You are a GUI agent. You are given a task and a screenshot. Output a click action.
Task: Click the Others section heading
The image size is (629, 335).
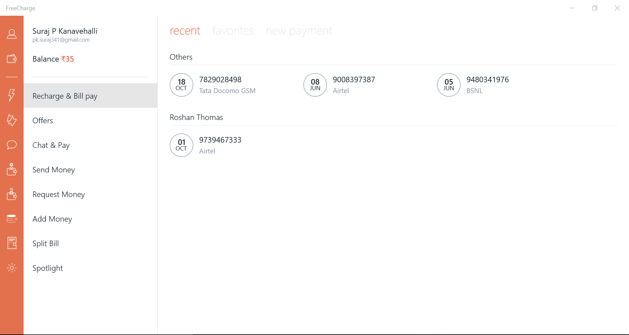[181, 57]
